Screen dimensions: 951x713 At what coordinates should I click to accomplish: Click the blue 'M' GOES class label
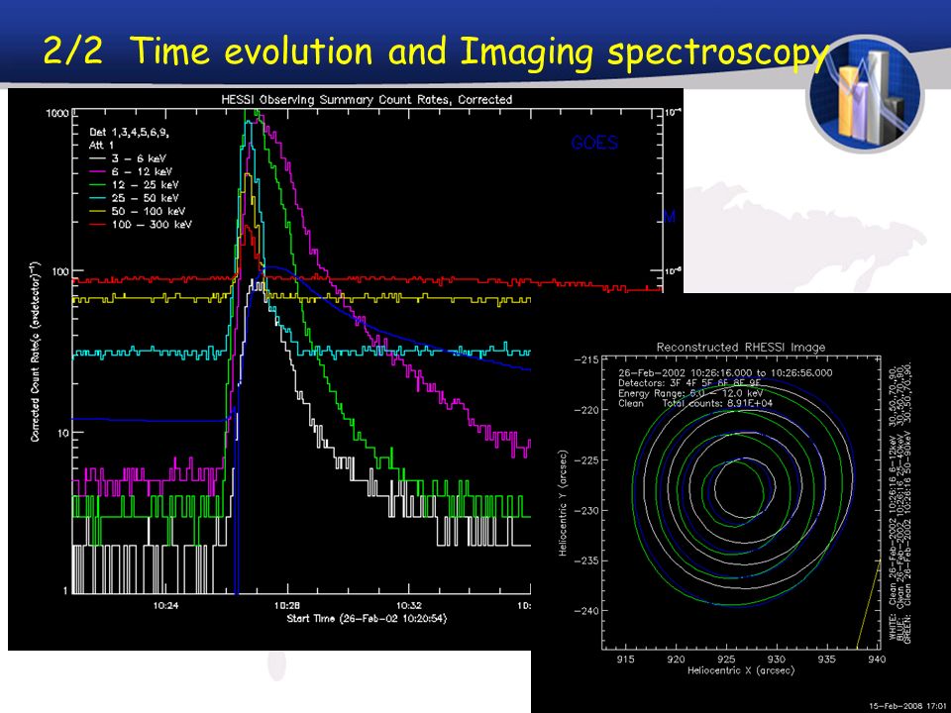[670, 217]
